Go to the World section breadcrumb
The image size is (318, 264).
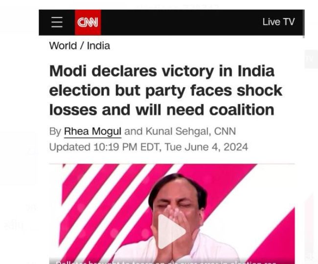[x=63, y=46]
